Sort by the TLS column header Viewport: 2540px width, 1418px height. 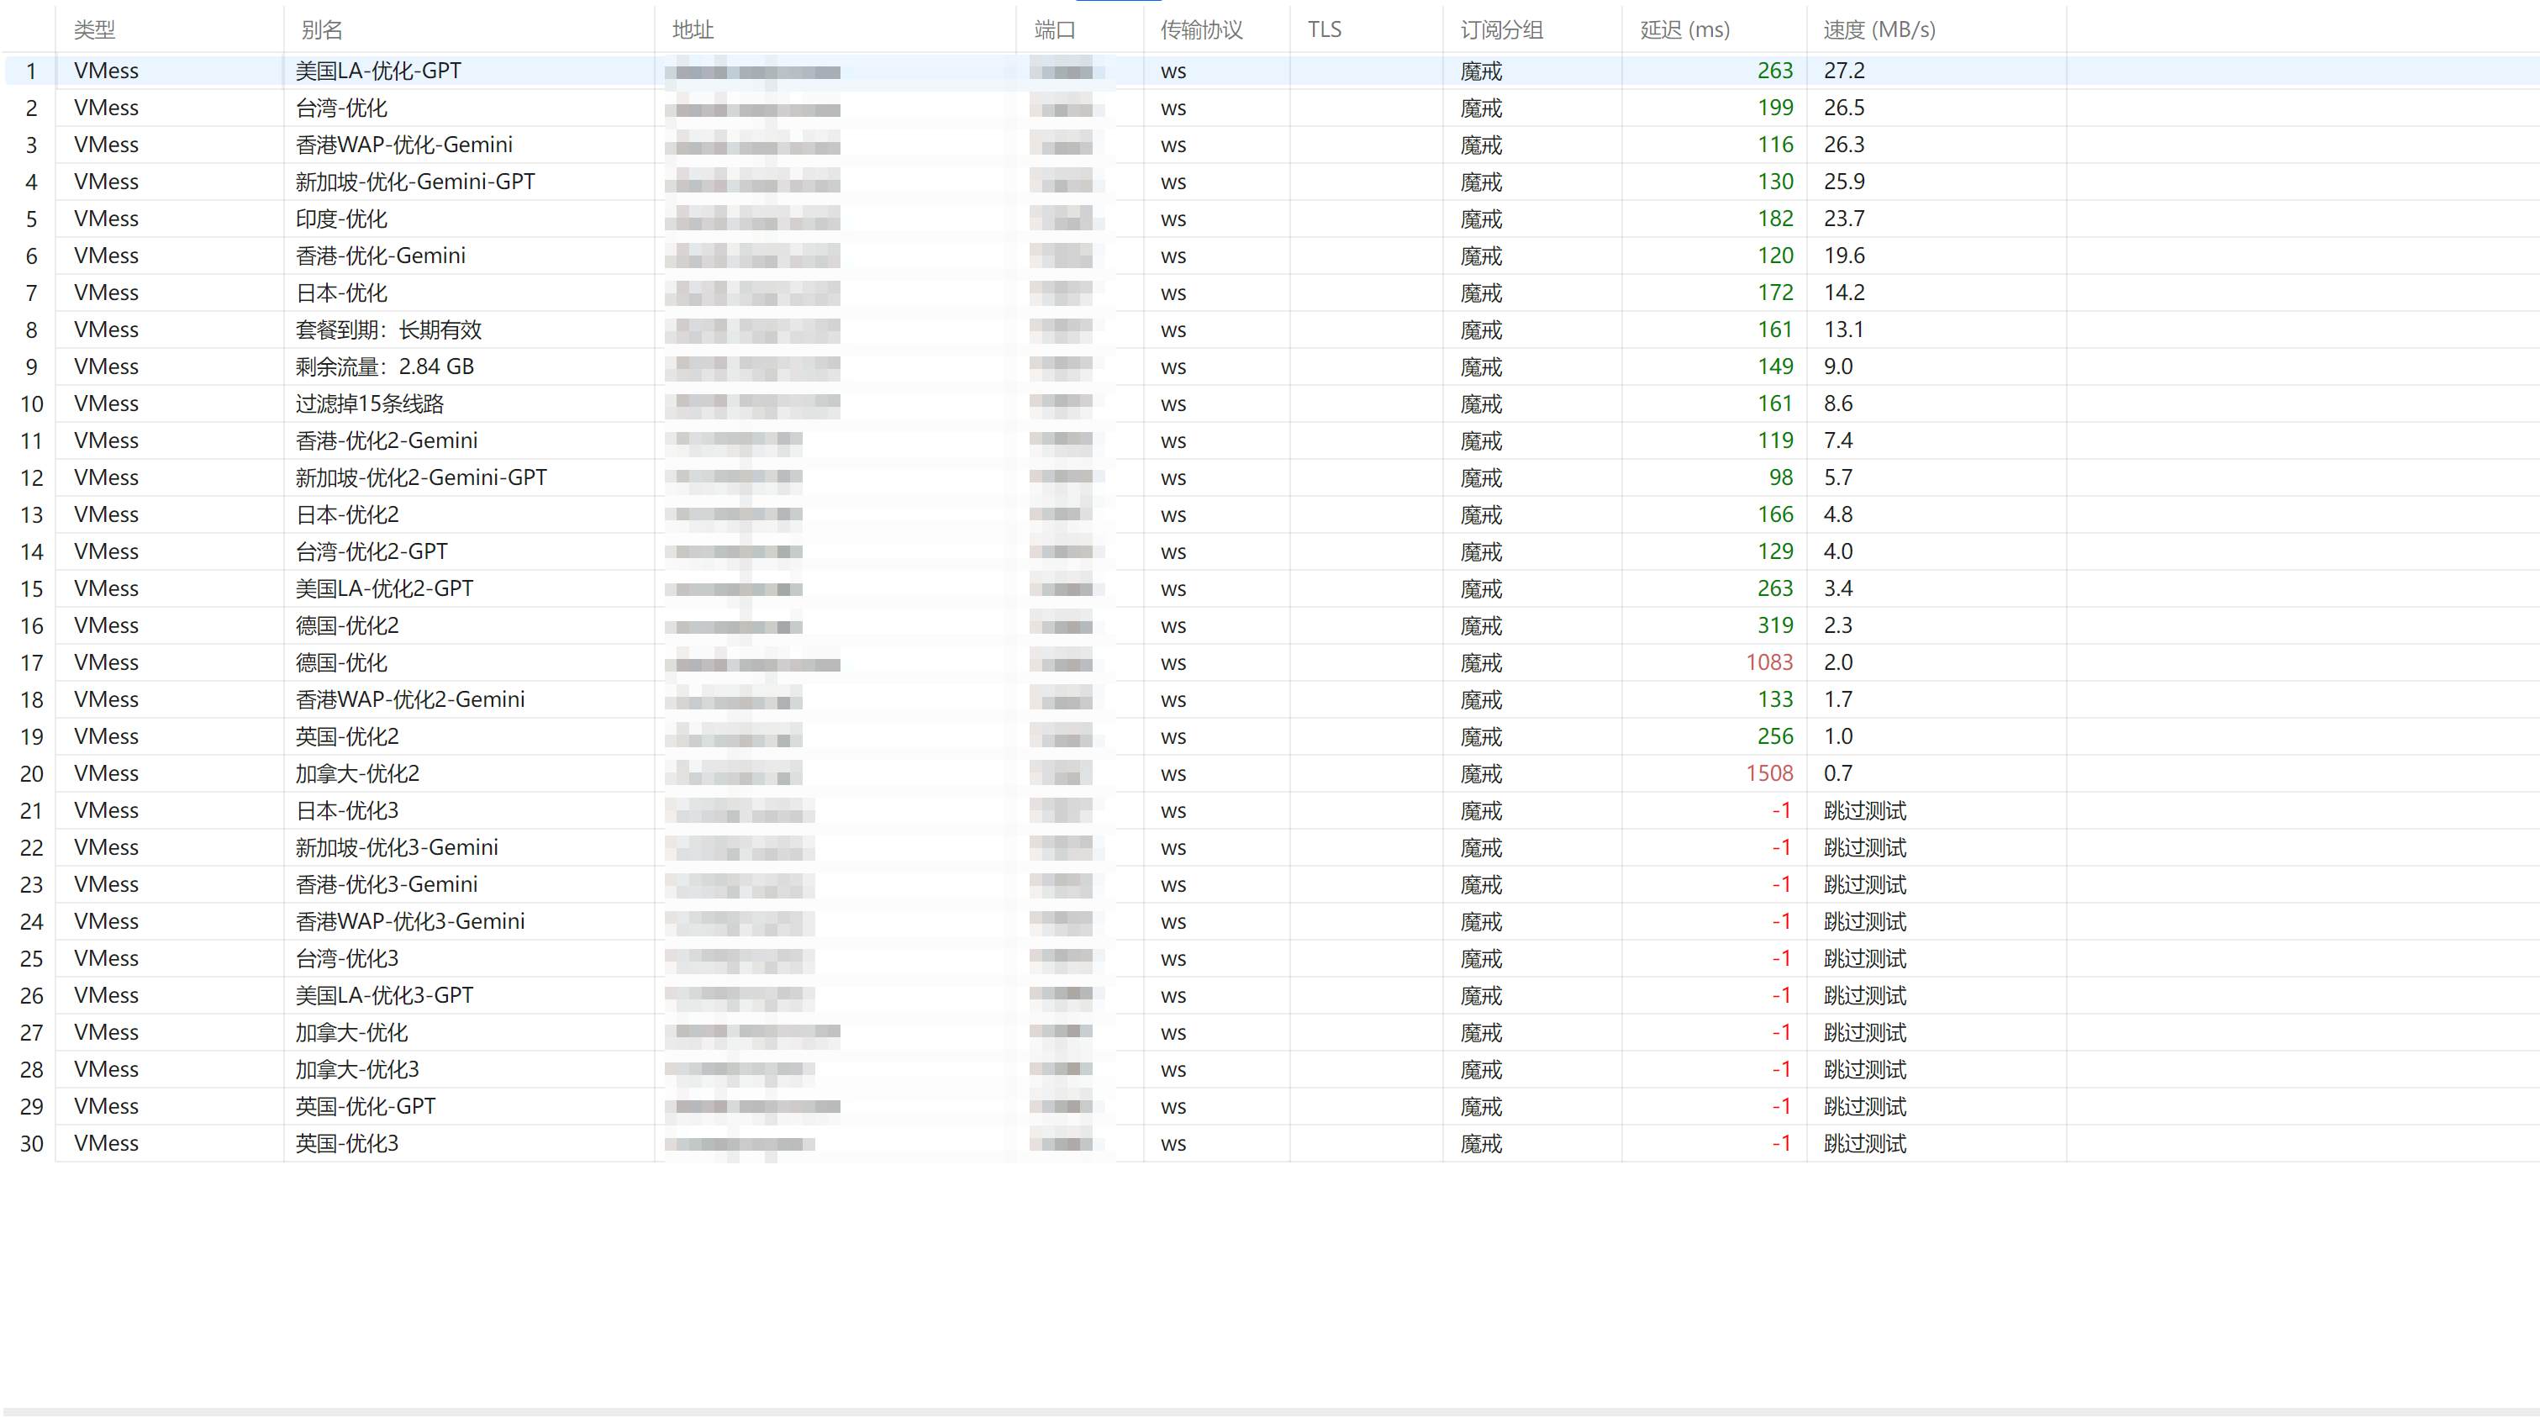(x=1367, y=29)
